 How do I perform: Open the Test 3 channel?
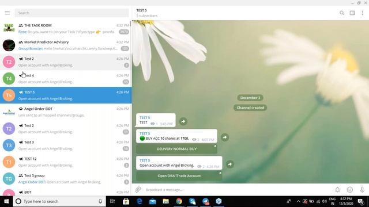point(66,145)
